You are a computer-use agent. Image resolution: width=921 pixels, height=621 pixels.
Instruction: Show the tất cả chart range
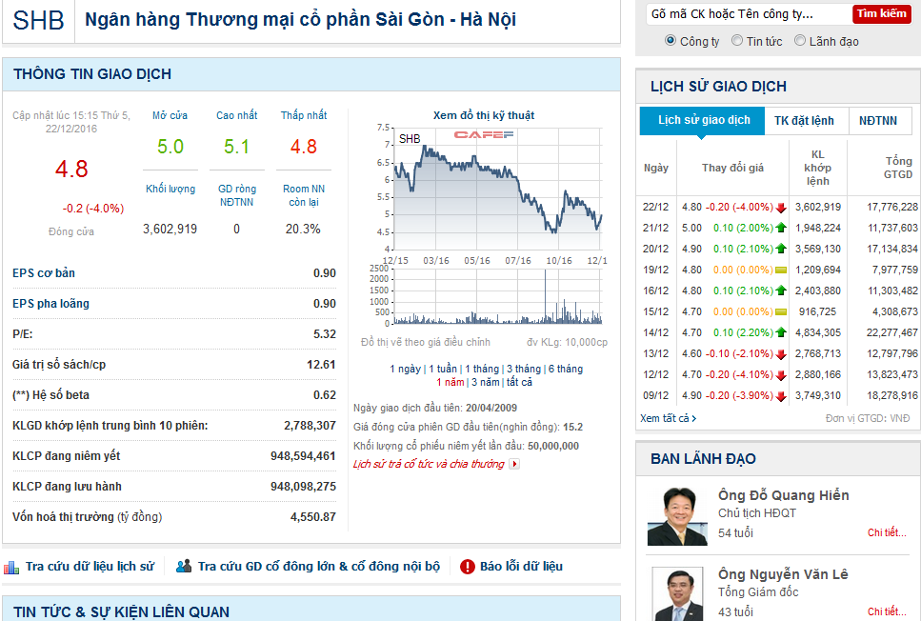pyautogui.click(x=519, y=383)
